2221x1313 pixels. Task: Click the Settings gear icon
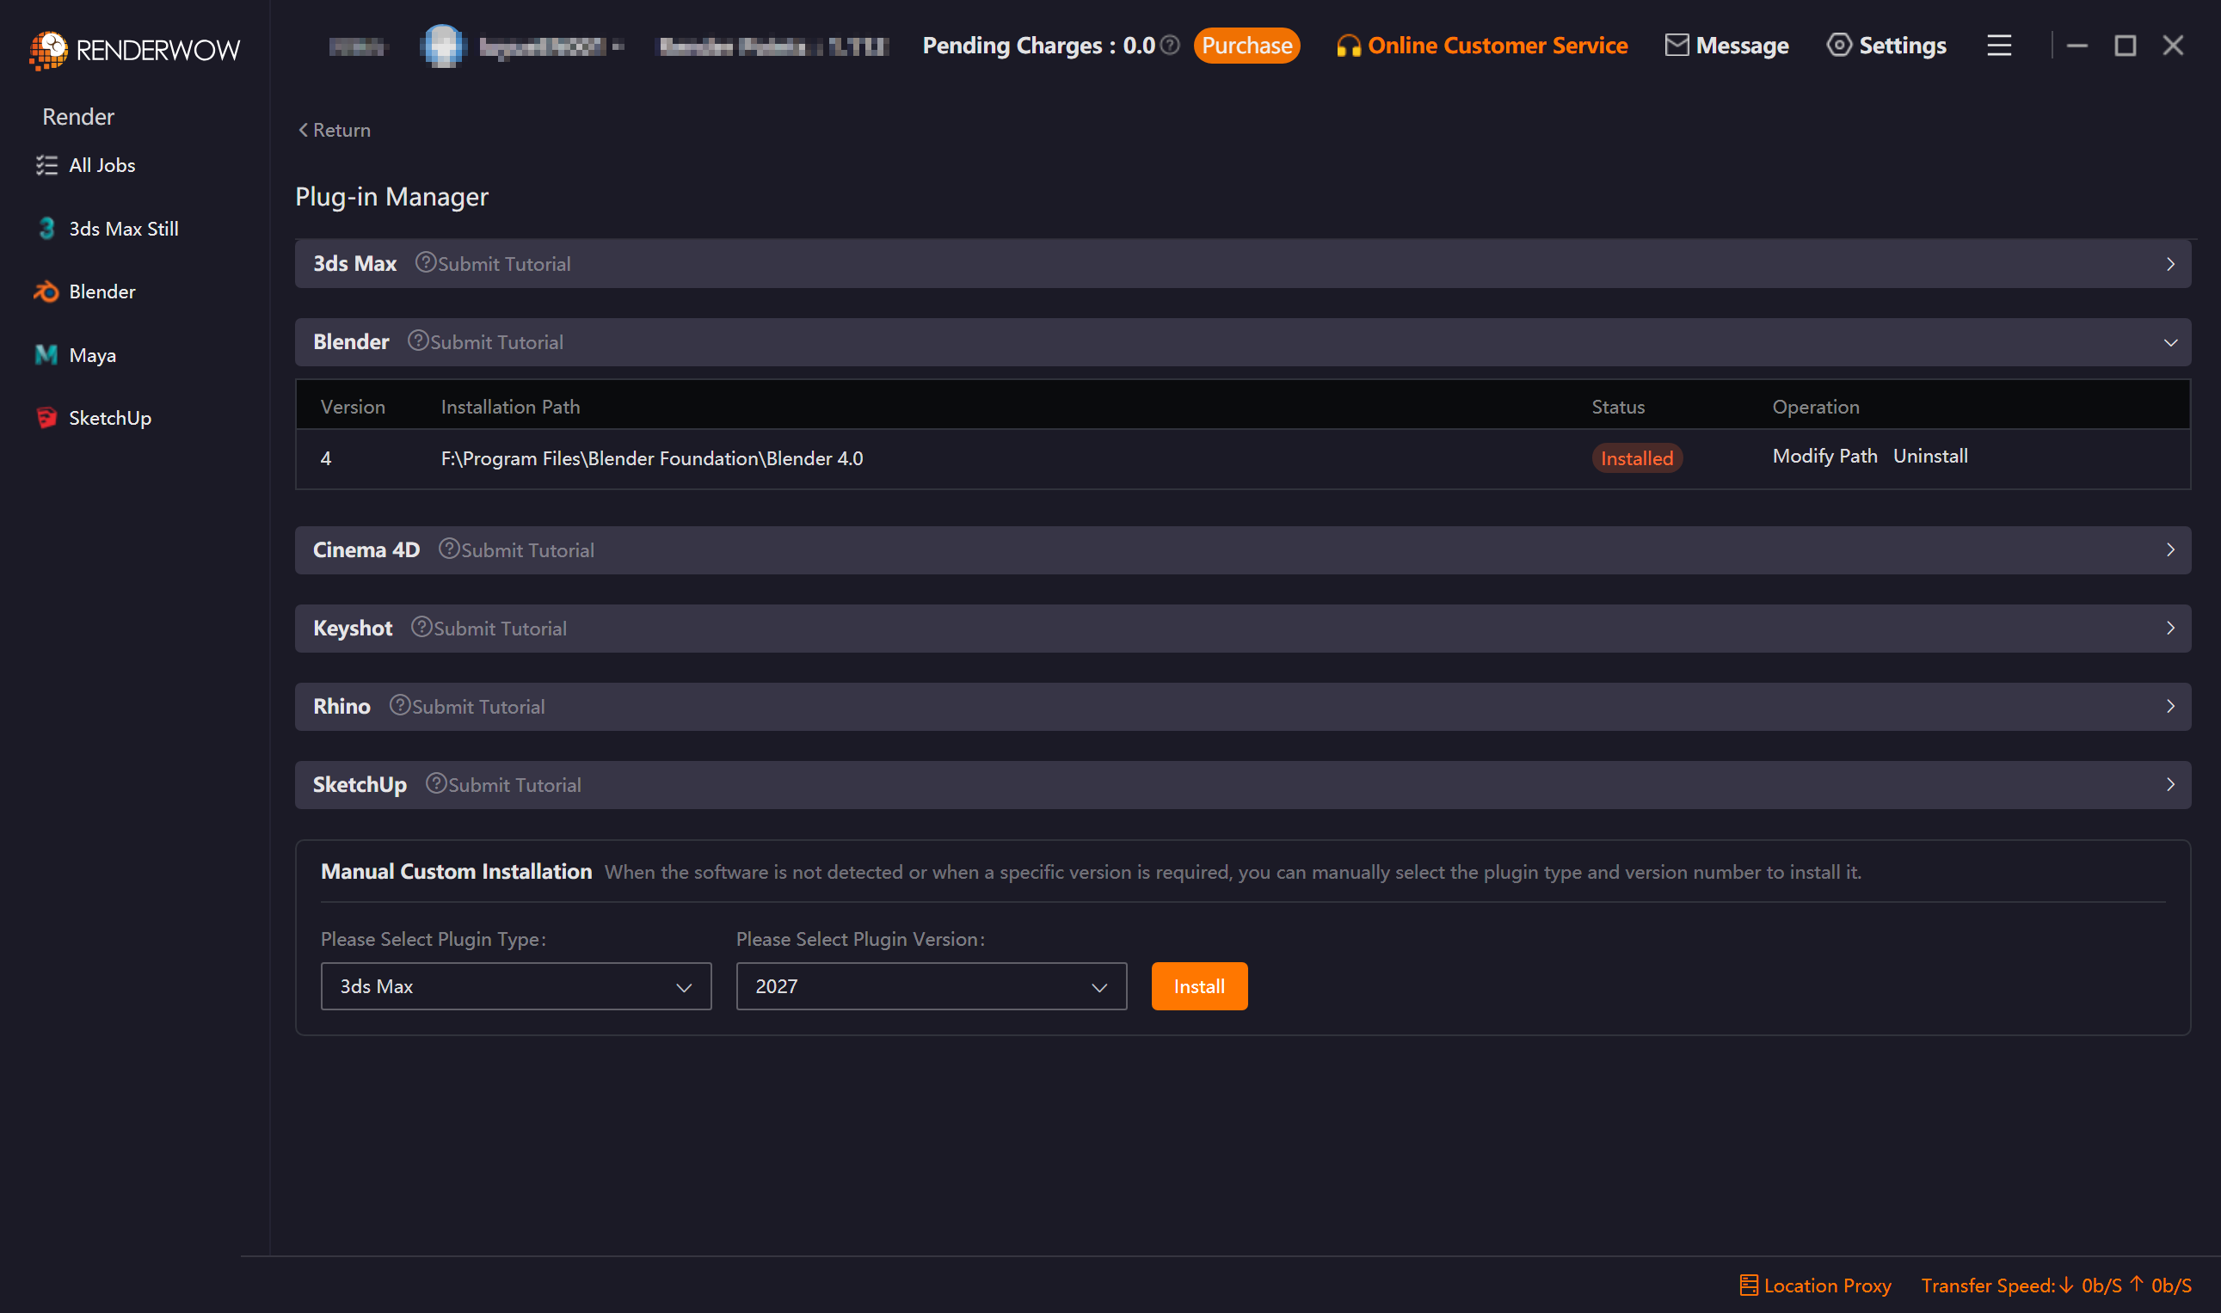tap(1839, 45)
